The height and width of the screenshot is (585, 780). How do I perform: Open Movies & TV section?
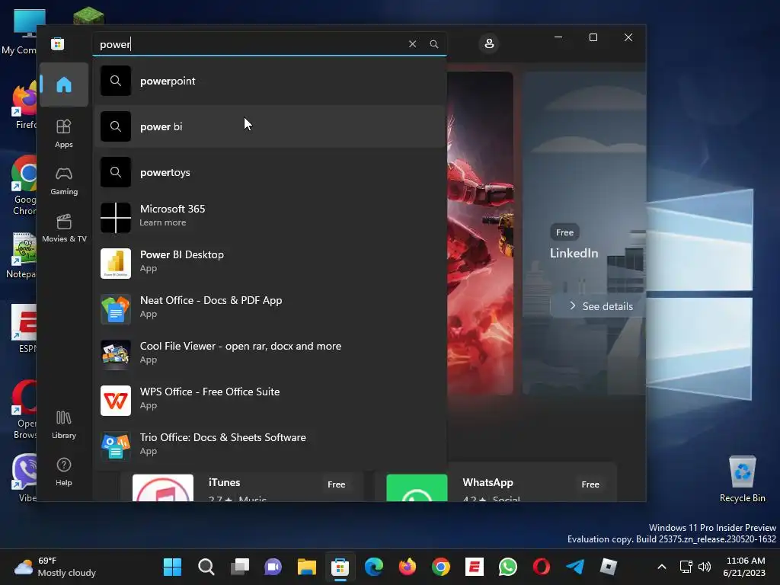[x=64, y=228]
